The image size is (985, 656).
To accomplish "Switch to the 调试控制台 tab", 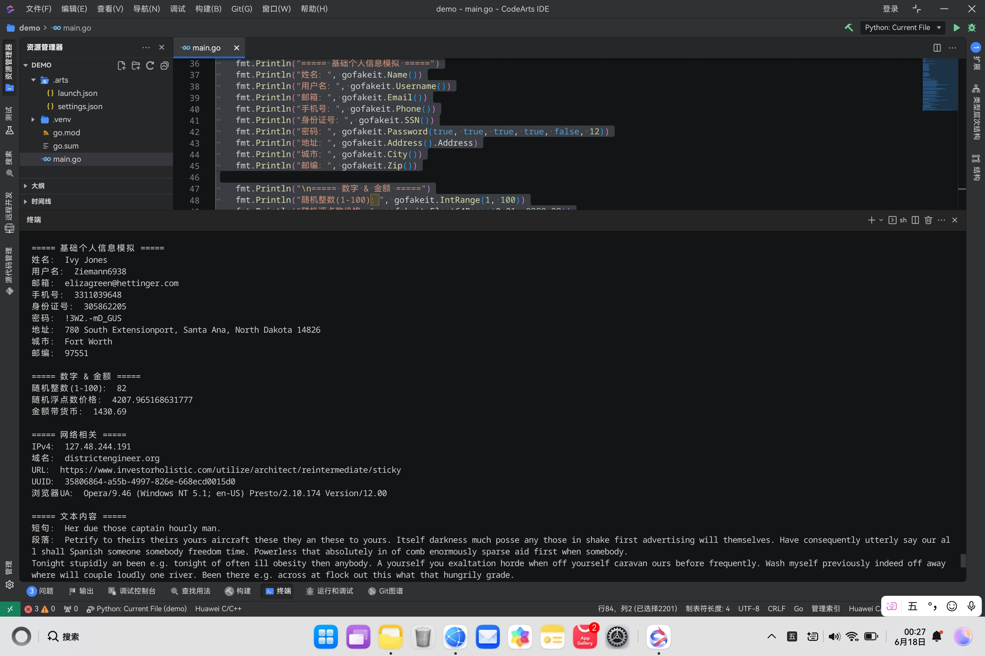I will click(132, 591).
